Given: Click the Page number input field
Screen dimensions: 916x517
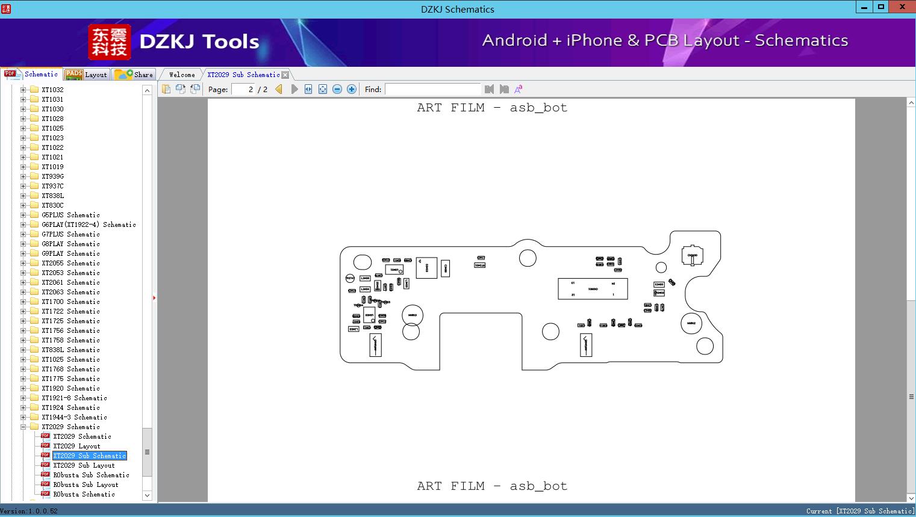Looking at the screenshot, I should [244, 89].
